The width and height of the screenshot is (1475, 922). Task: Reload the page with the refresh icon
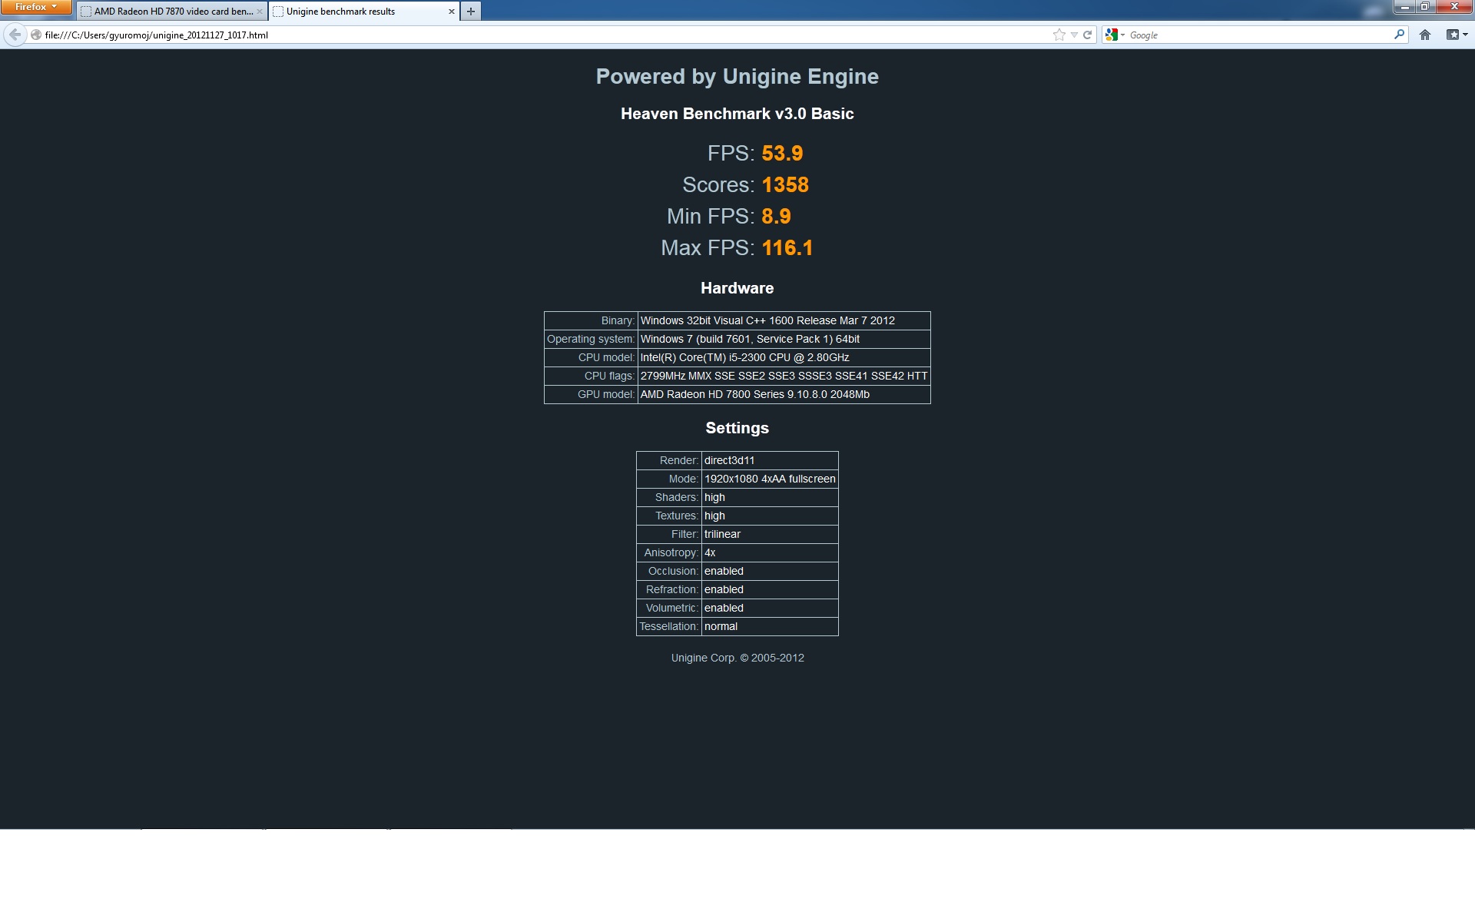click(x=1087, y=35)
